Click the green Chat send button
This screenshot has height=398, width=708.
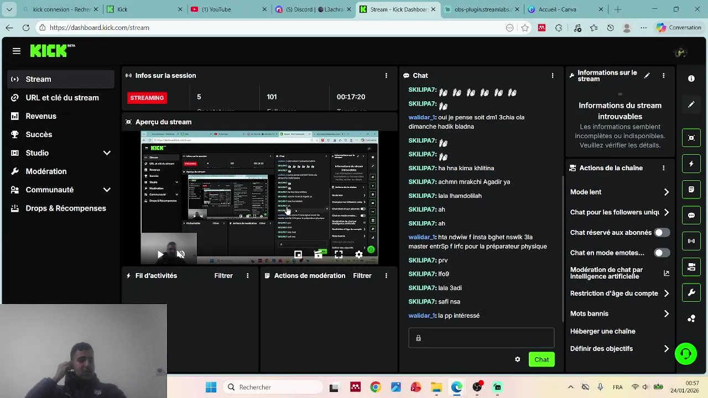pyautogui.click(x=542, y=359)
